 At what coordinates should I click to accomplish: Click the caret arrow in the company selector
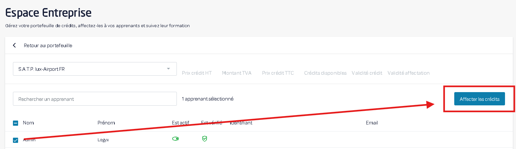[168, 69]
